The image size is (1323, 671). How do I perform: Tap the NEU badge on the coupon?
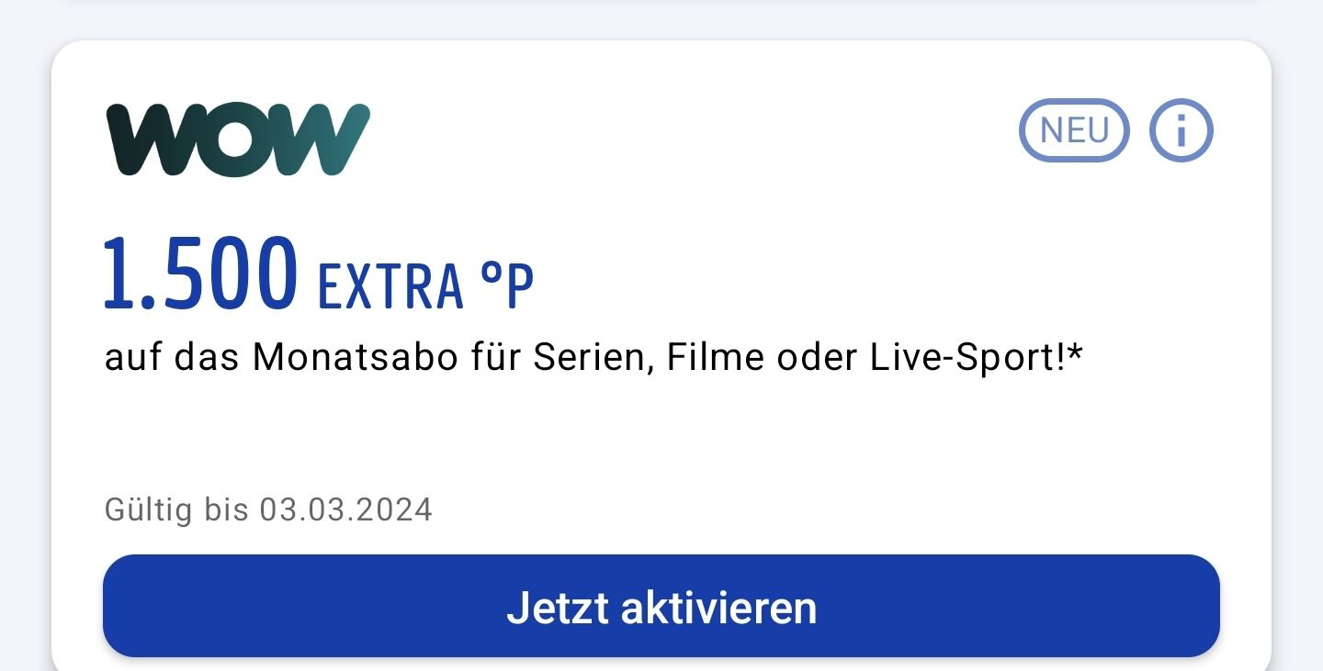(1074, 130)
